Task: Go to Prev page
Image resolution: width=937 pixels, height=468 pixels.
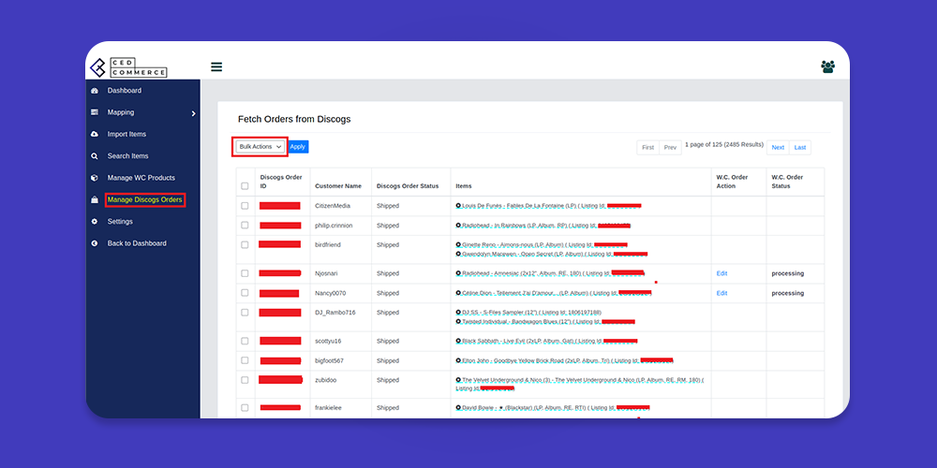Action: [x=671, y=148]
